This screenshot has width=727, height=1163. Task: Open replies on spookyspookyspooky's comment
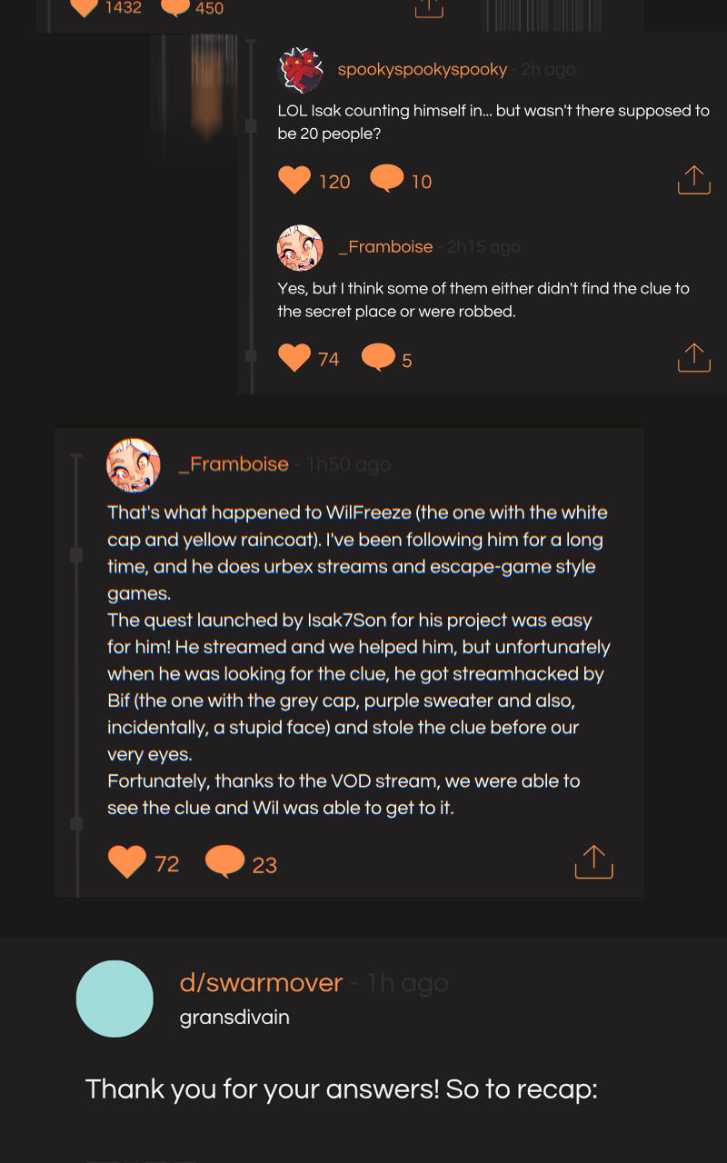click(x=387, y=179)
